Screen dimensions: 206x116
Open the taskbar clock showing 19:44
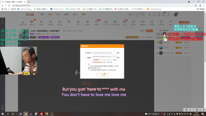pos(196,114)
